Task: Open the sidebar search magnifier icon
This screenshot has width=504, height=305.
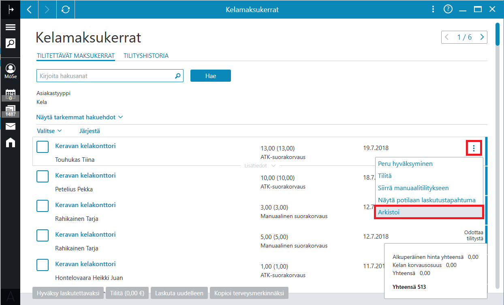Action: tap(10, 43)
